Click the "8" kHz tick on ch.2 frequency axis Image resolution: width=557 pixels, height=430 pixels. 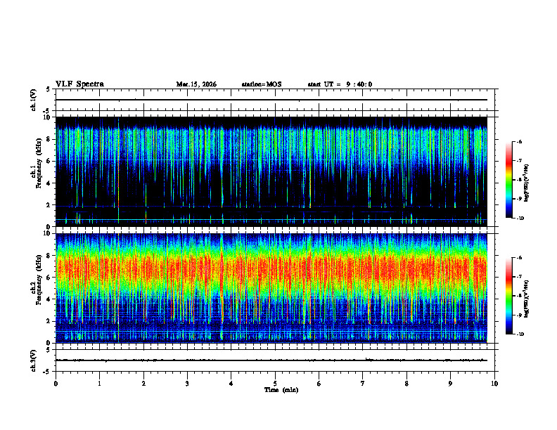tap(49, 256)
